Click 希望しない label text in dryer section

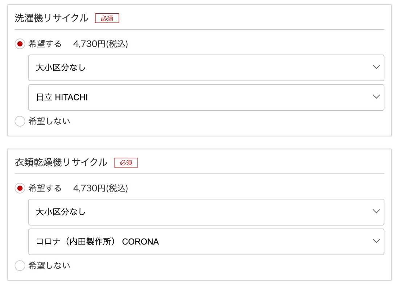[49, 266]
